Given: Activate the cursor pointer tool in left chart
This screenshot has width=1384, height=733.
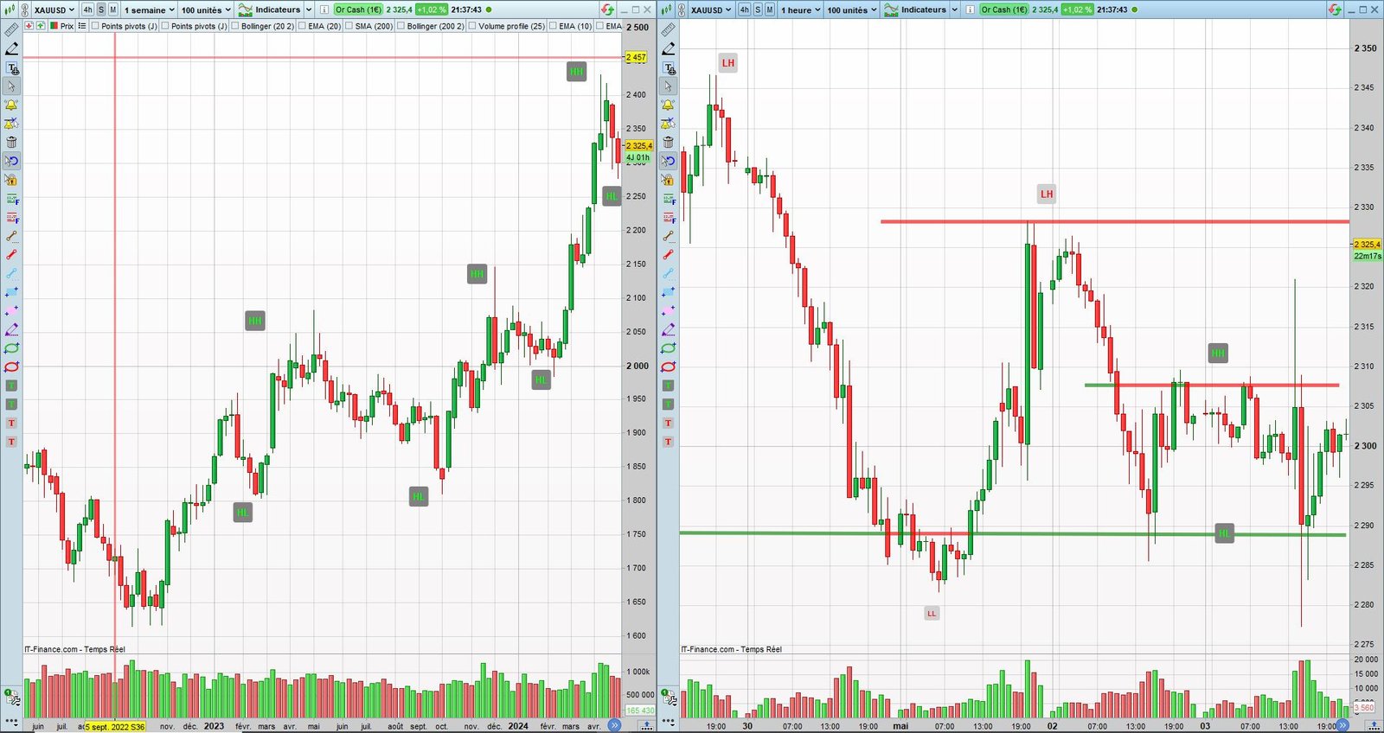Looking at the screenshot, I should [x=11, y=86].
